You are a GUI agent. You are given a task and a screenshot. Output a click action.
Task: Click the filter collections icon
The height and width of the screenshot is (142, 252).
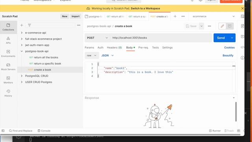point(30,25)
